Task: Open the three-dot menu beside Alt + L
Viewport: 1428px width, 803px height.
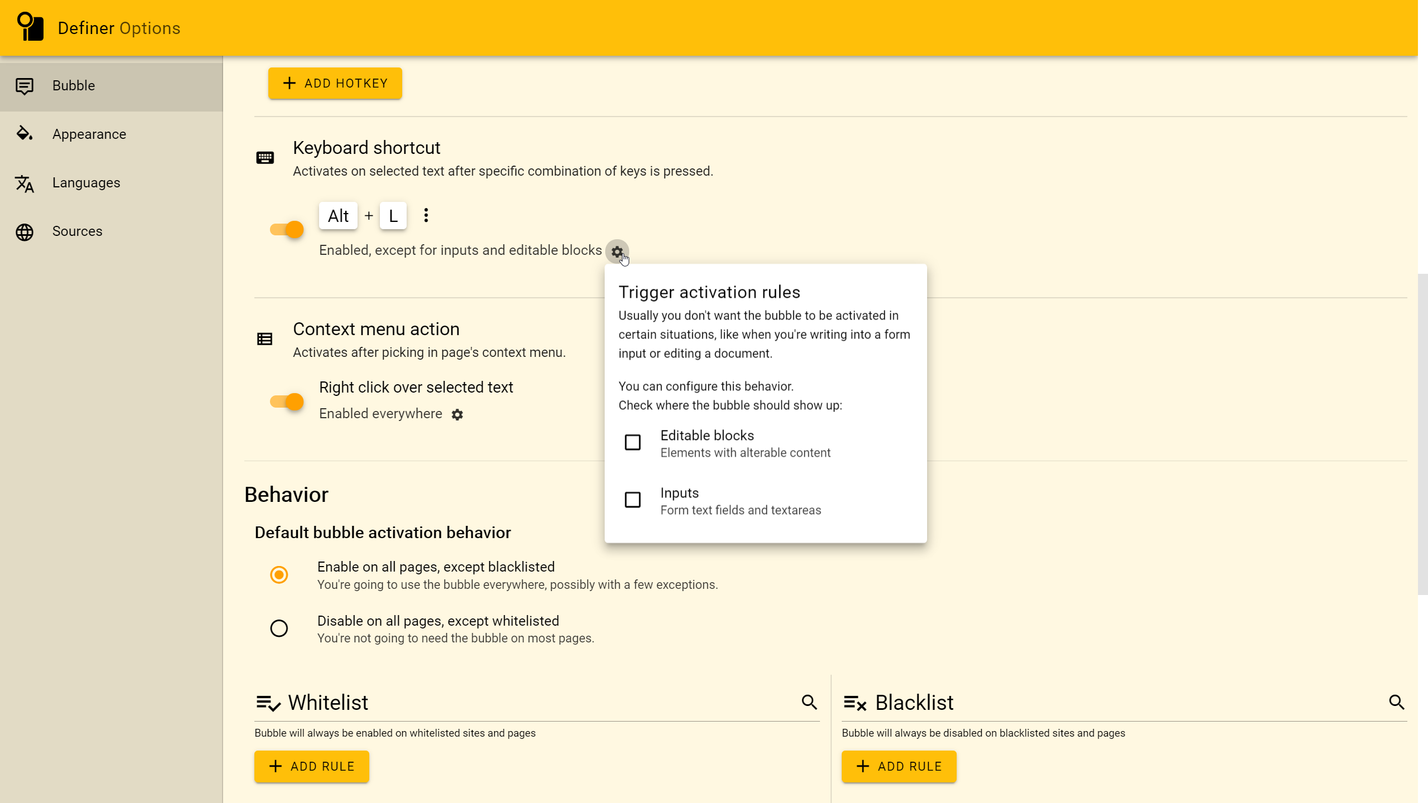Action: coord(426,216)
